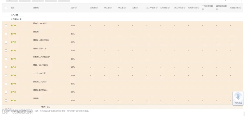The height and width of the screenshot is (116, 245).
Task: Click the microphone 长按说话 widget
Action: pyautogui.click(x=238, y=98)
